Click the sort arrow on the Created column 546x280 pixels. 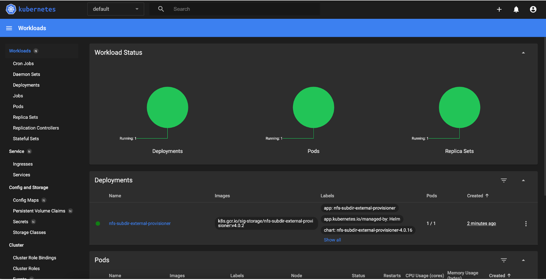[486, 195]
